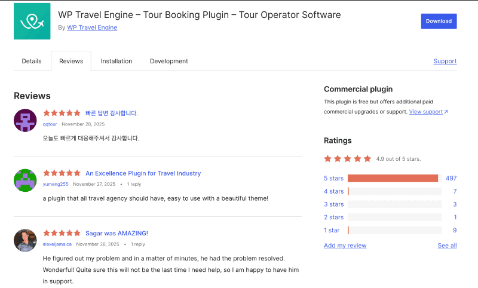This screenshot has height=288, width=478.
Task: Click the star rating on alexeijamaica's review
Action: coord(62,233)
